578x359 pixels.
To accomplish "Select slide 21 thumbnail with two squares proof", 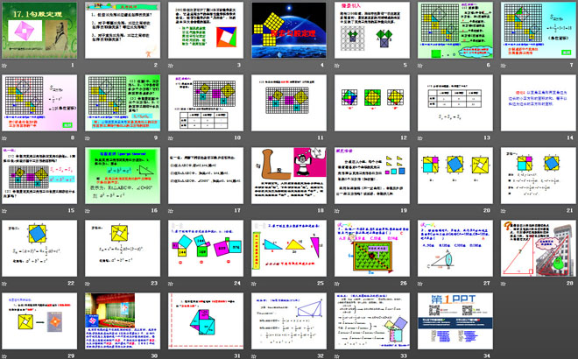I will click(x=539, y=176).
